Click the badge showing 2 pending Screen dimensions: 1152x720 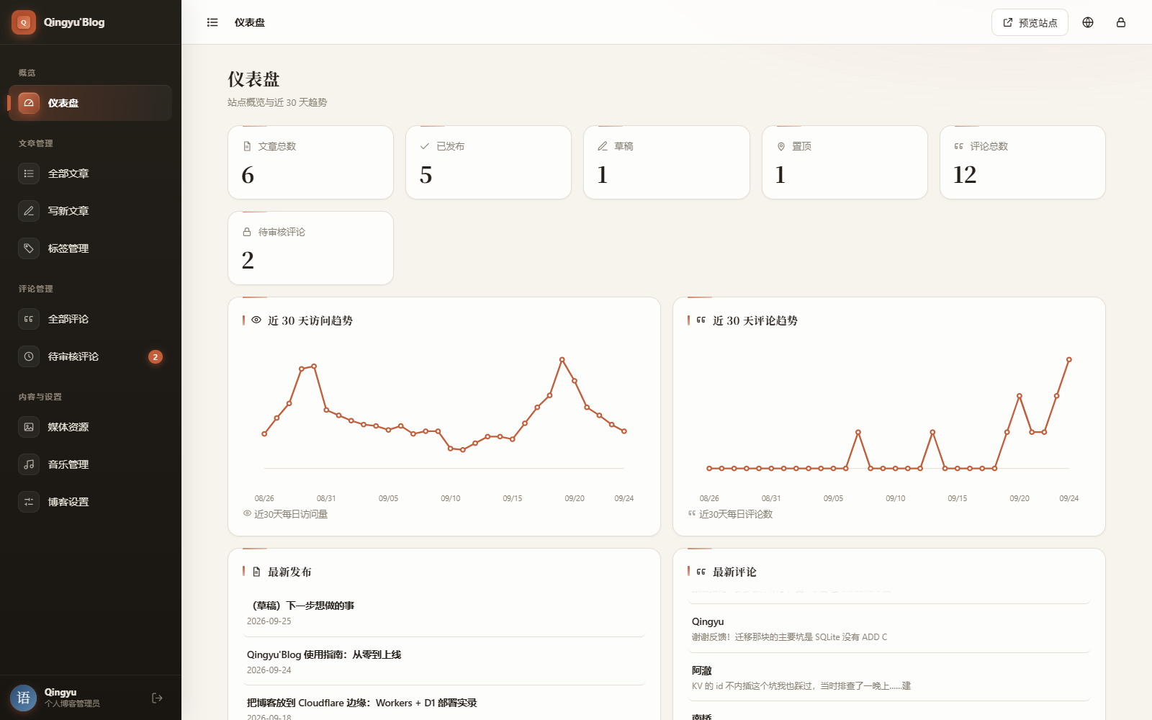point(155,356)
